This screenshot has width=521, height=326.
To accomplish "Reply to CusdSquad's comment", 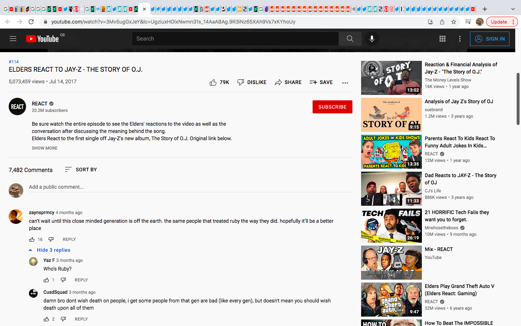I will [81, 319].
